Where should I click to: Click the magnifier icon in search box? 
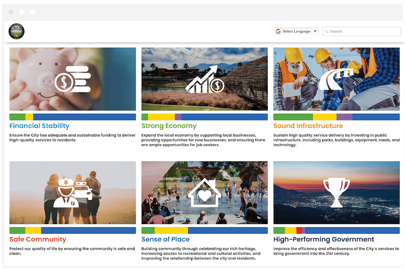tap(326, 31)
